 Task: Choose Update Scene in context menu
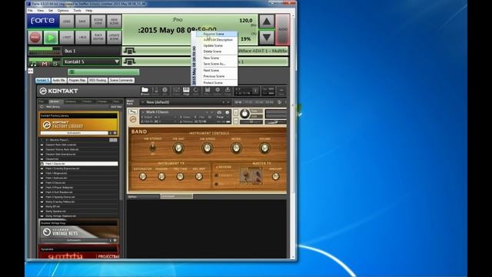tap(217, 45)
